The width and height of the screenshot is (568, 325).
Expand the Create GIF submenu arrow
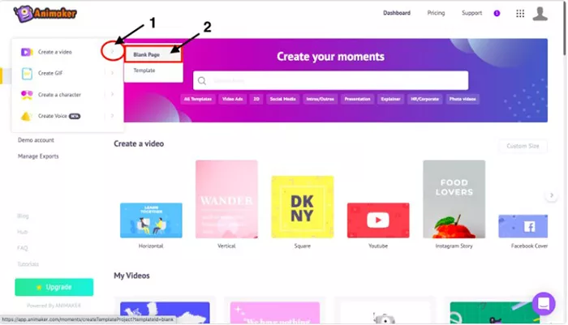click(112, 73)
